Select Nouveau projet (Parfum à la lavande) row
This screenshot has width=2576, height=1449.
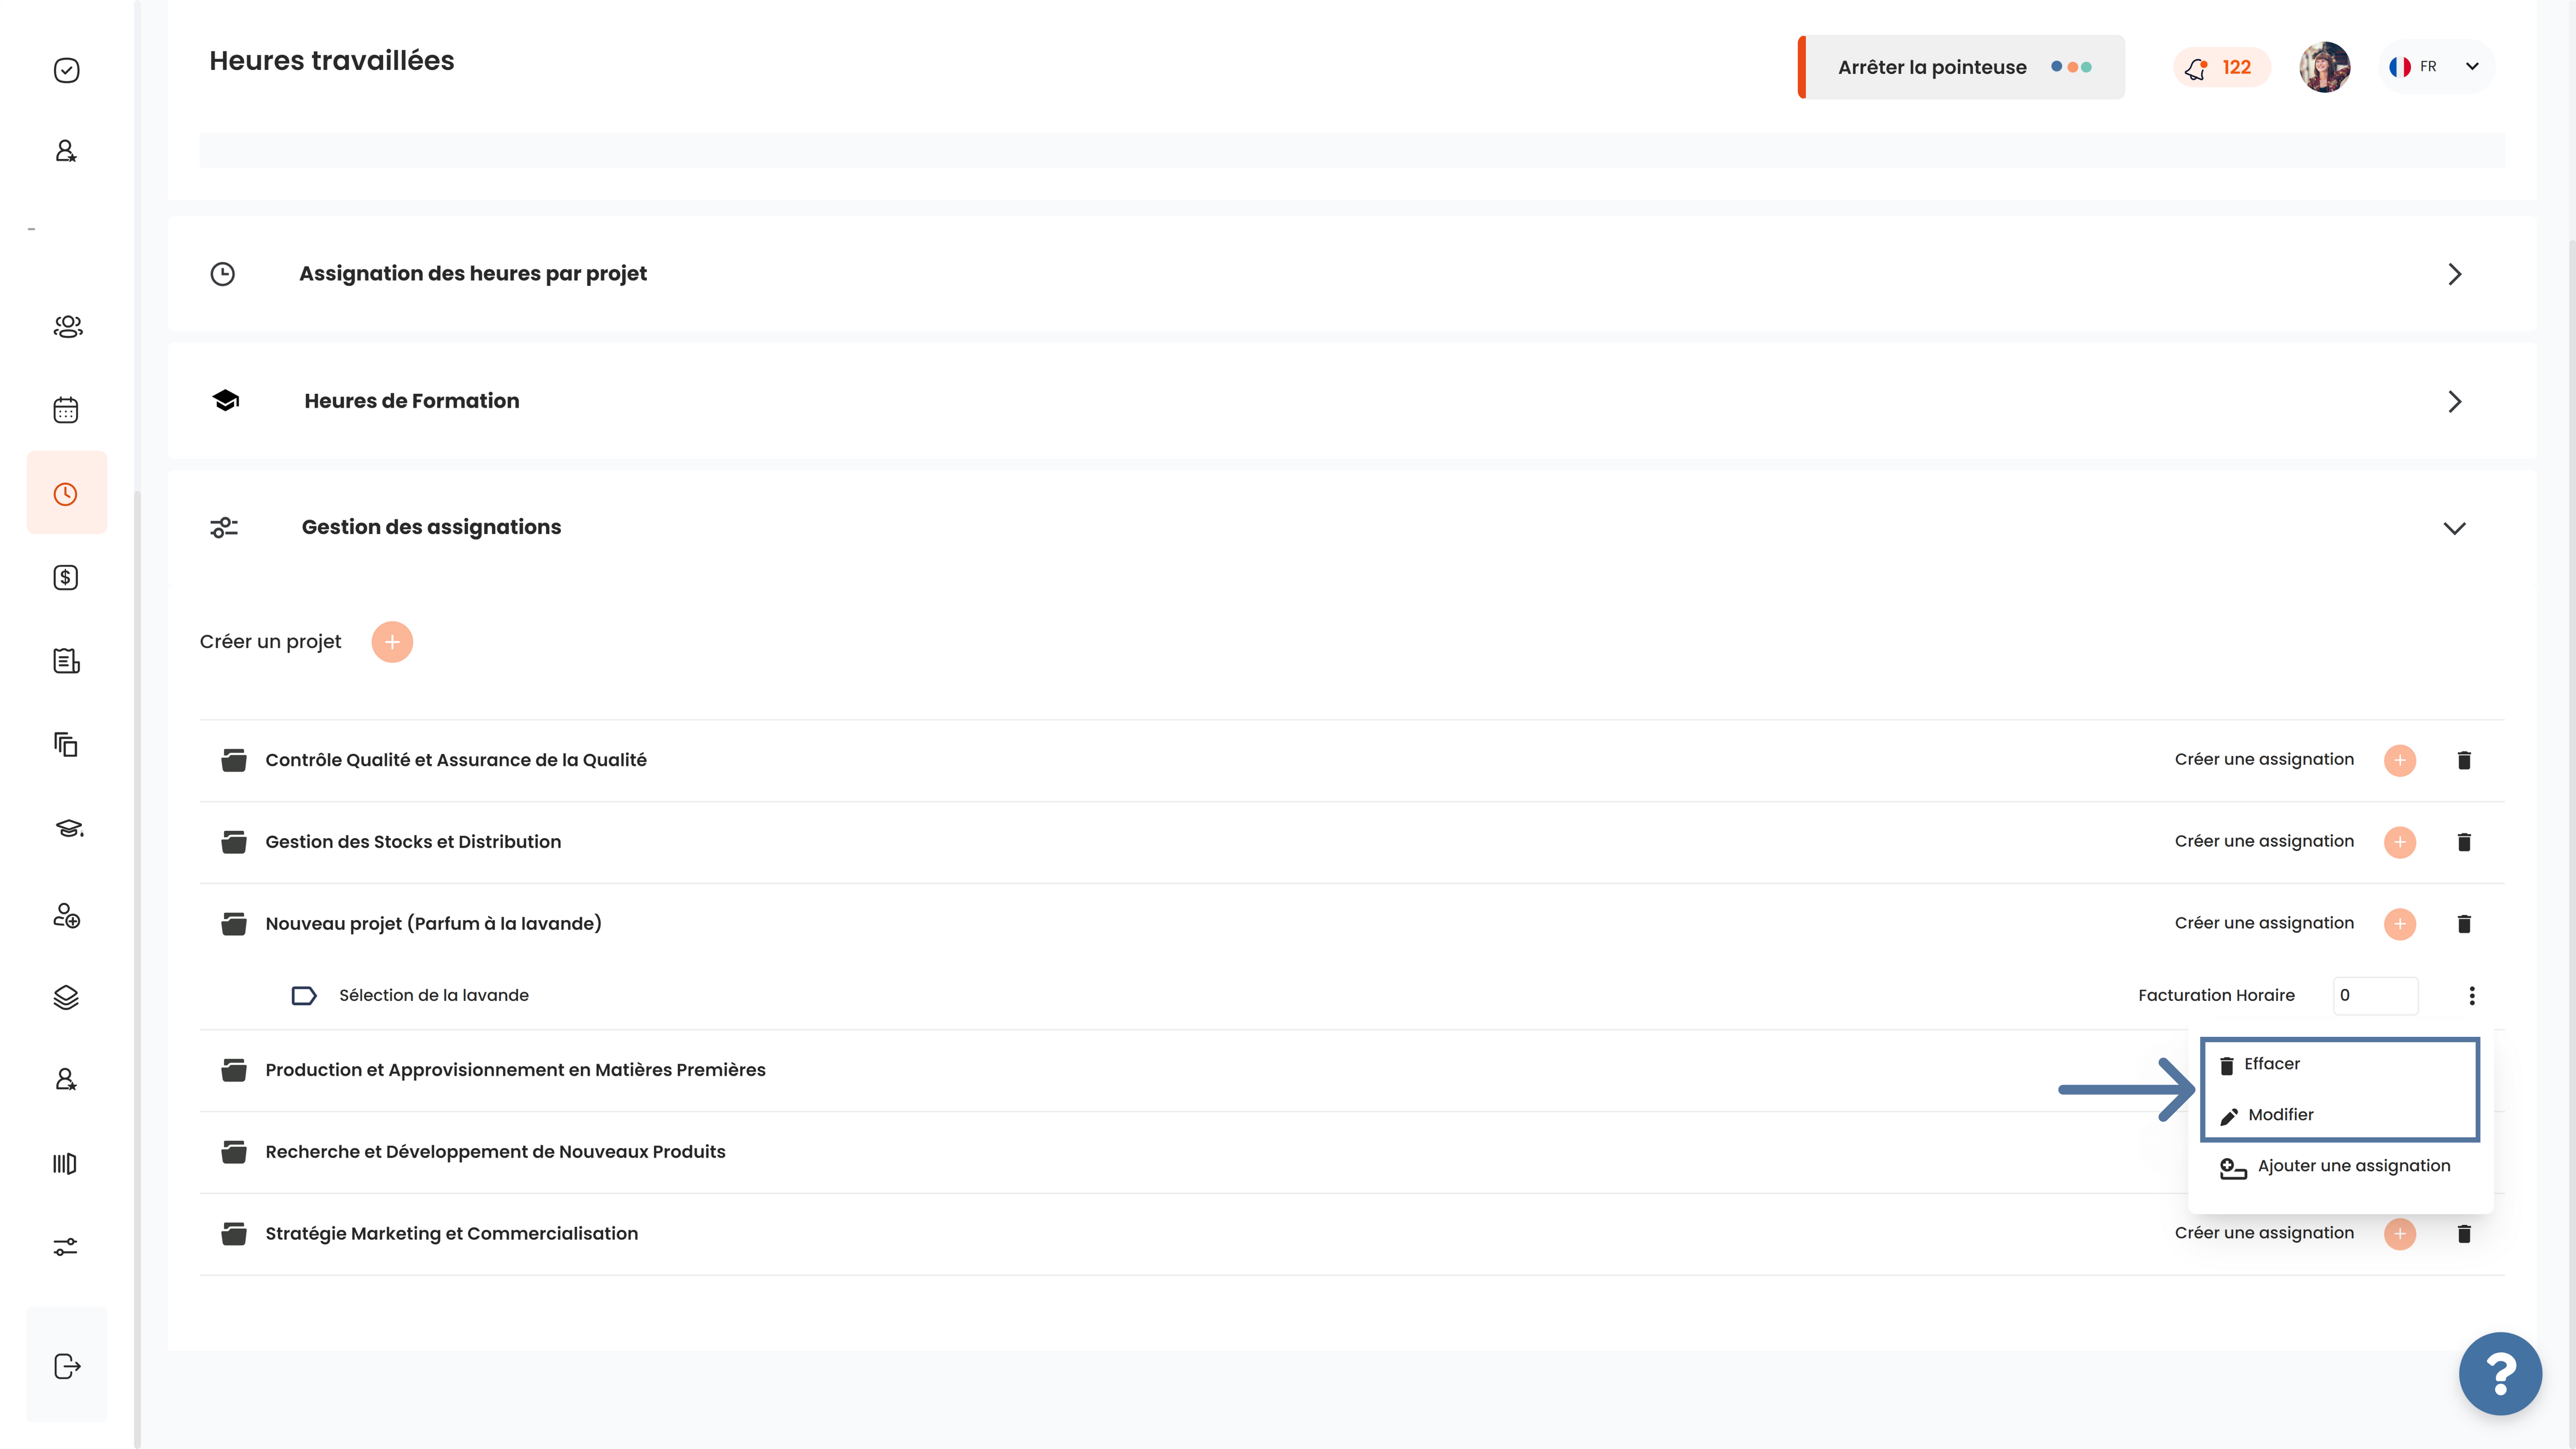coord(1352,924)
